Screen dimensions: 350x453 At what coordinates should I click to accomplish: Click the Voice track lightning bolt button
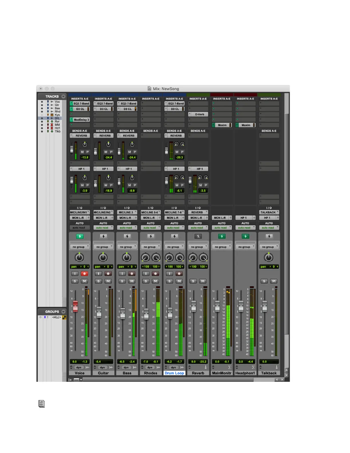coord(80,237)
